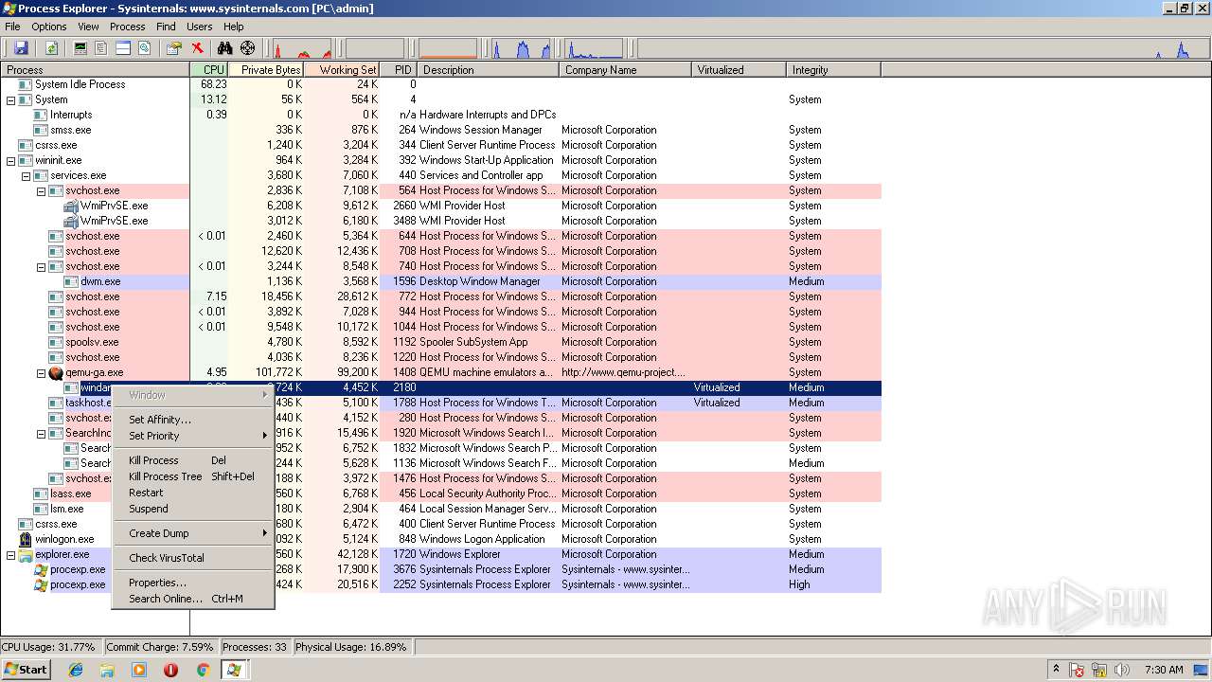
Task: Open the Find menu
Action: pyautogui.click(x=166, y=27)
